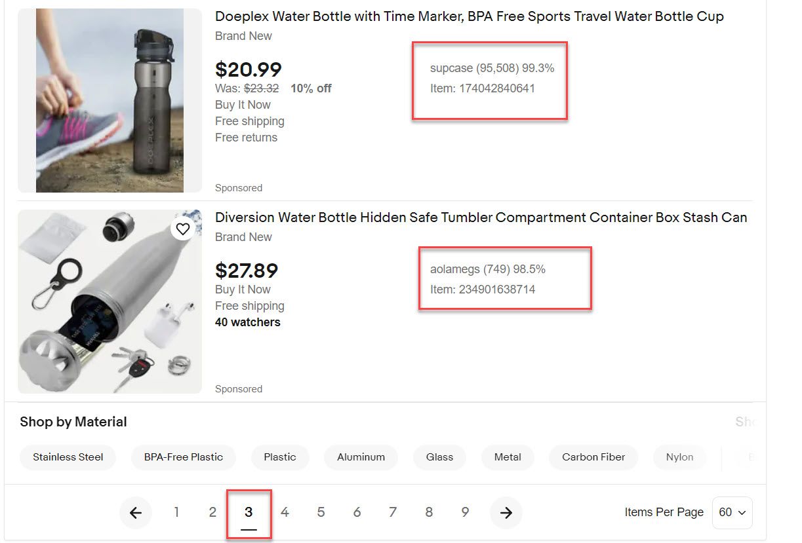802x543 pixels.
Task: Open Doeplex Water Bottle listing title
Action: tap(469, 16)
